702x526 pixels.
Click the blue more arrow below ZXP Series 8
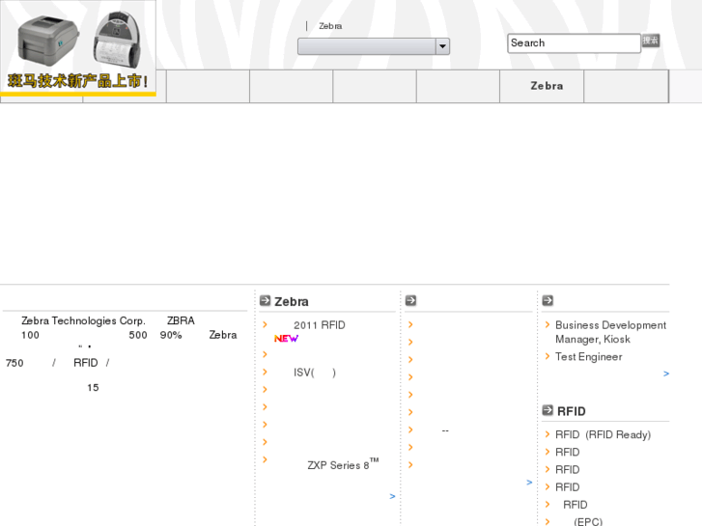[392, 496]
